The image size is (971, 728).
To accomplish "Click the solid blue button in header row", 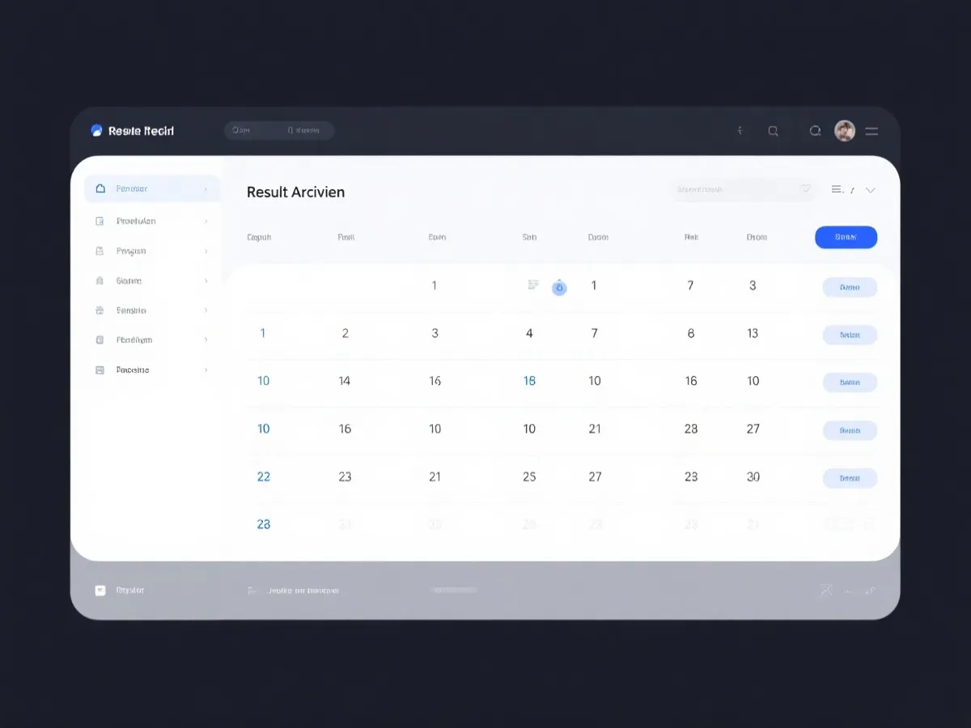I will 846,237.
